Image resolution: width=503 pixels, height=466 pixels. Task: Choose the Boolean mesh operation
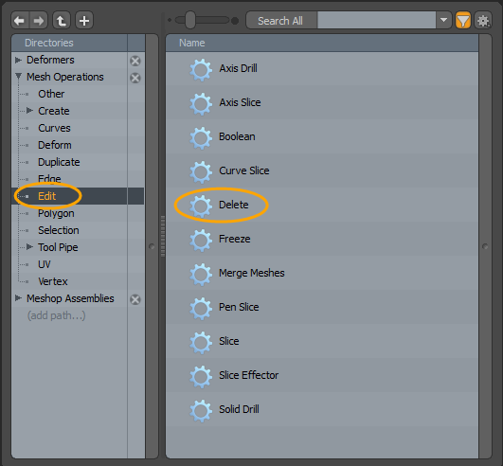coord(237,136)
